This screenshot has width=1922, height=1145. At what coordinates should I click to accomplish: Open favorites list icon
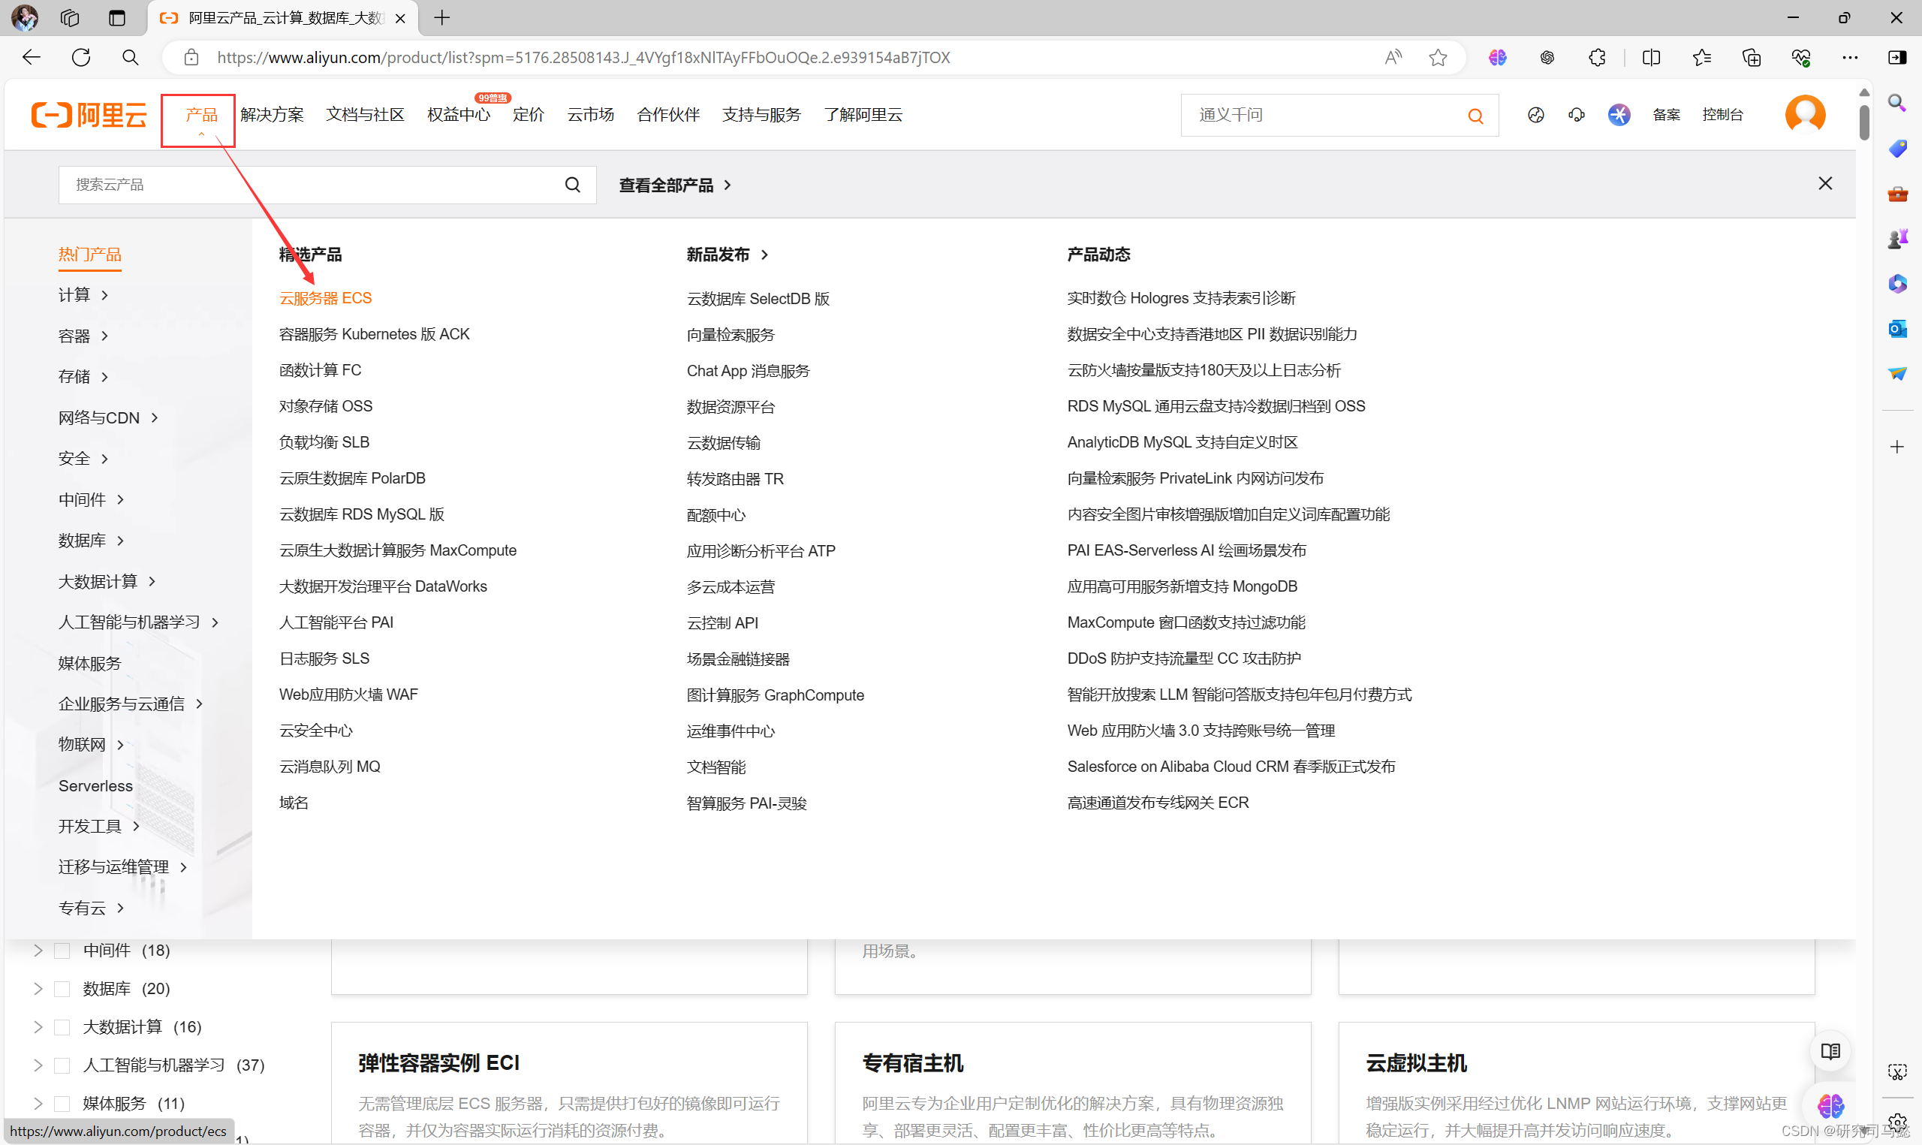point(1701,57)
